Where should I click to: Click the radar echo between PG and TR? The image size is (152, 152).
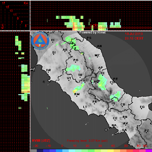(73, 68)
